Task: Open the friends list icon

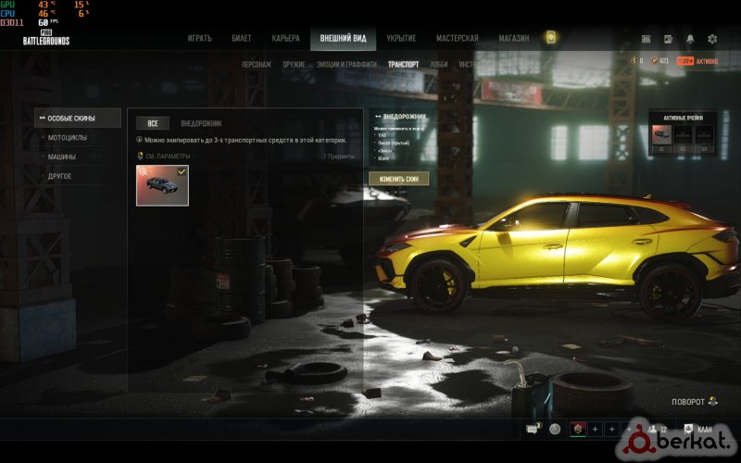Action: (x=654, y=429)
